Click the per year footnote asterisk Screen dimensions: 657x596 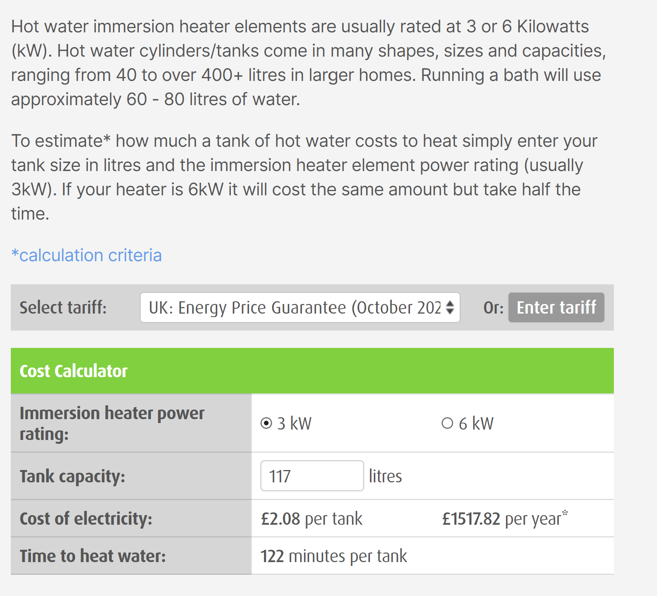pyautogui.click(x=565, y=513)
